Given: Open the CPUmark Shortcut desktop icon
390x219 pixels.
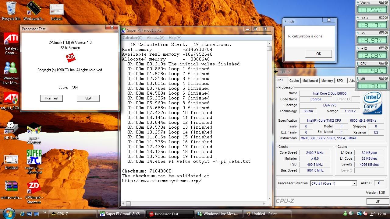Looking at the screenshot, I should [x=34, y=192].
